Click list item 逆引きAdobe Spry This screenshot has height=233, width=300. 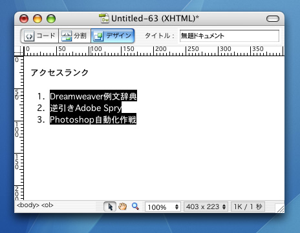[85, 108]
